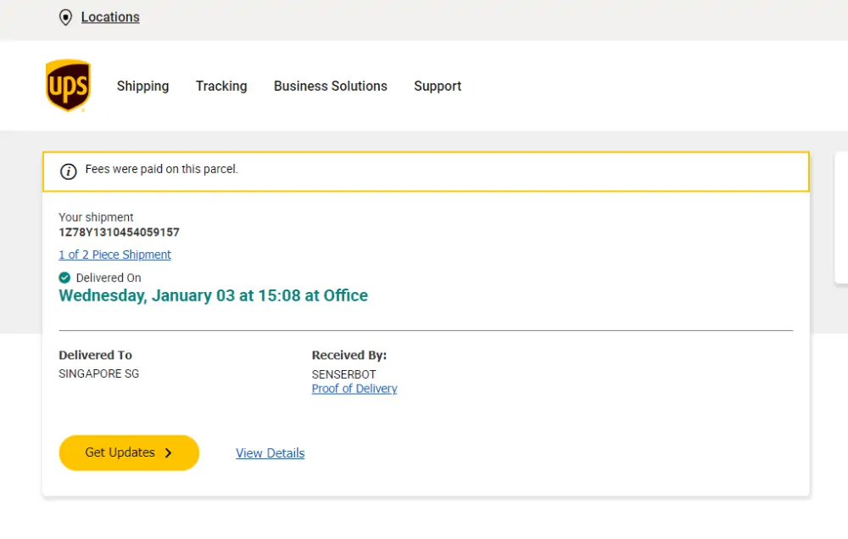Screen dimensions: 848x539
Task: Select tracking number 1Z78Y1310454059157
Action: point(119,233)
